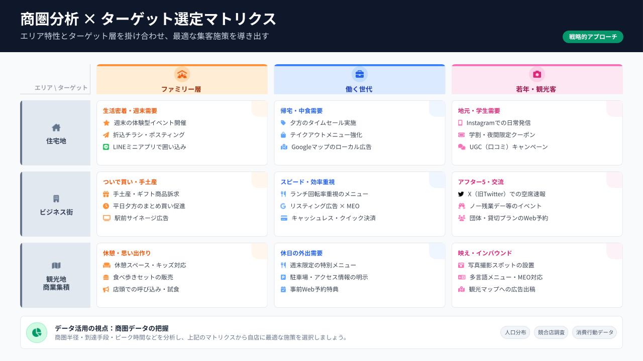Click the Google icon beside リスティング広告
The image size is (643, 361).
pyautogui.click(x=283, y=206)
